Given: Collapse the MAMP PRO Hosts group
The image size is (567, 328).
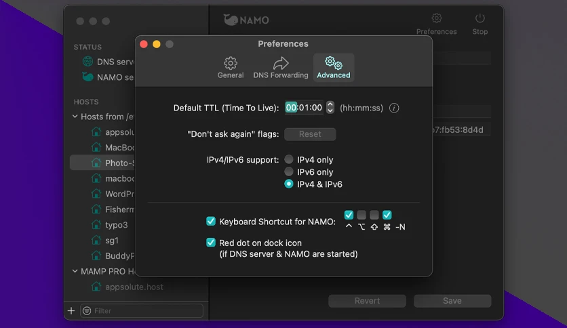Looking at the screenshot, I should pyautogui.click(x=75, y=271).
